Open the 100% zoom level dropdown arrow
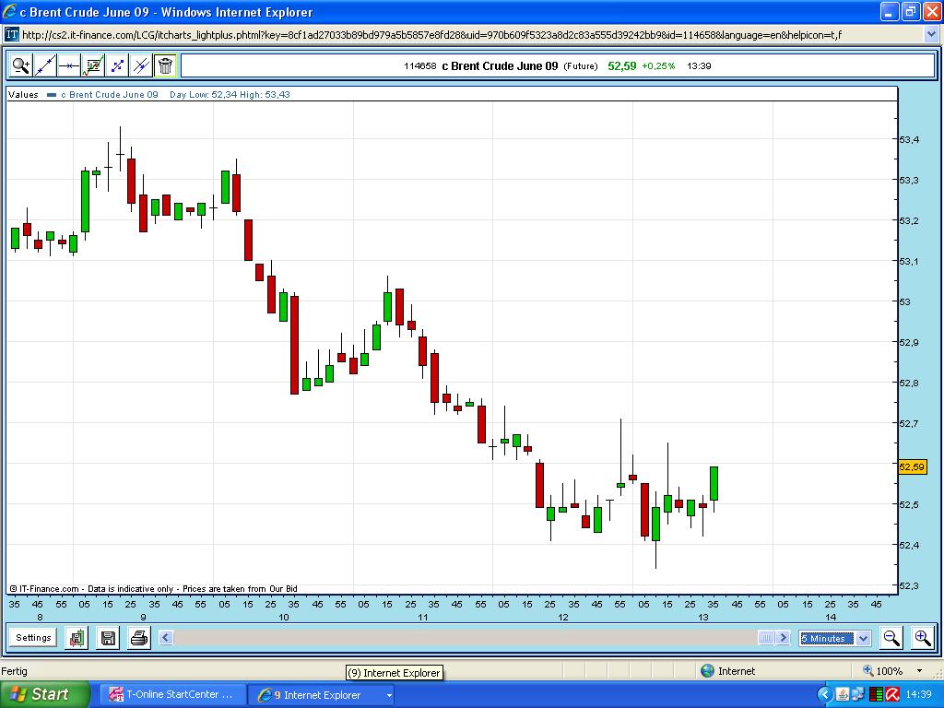 919,671
